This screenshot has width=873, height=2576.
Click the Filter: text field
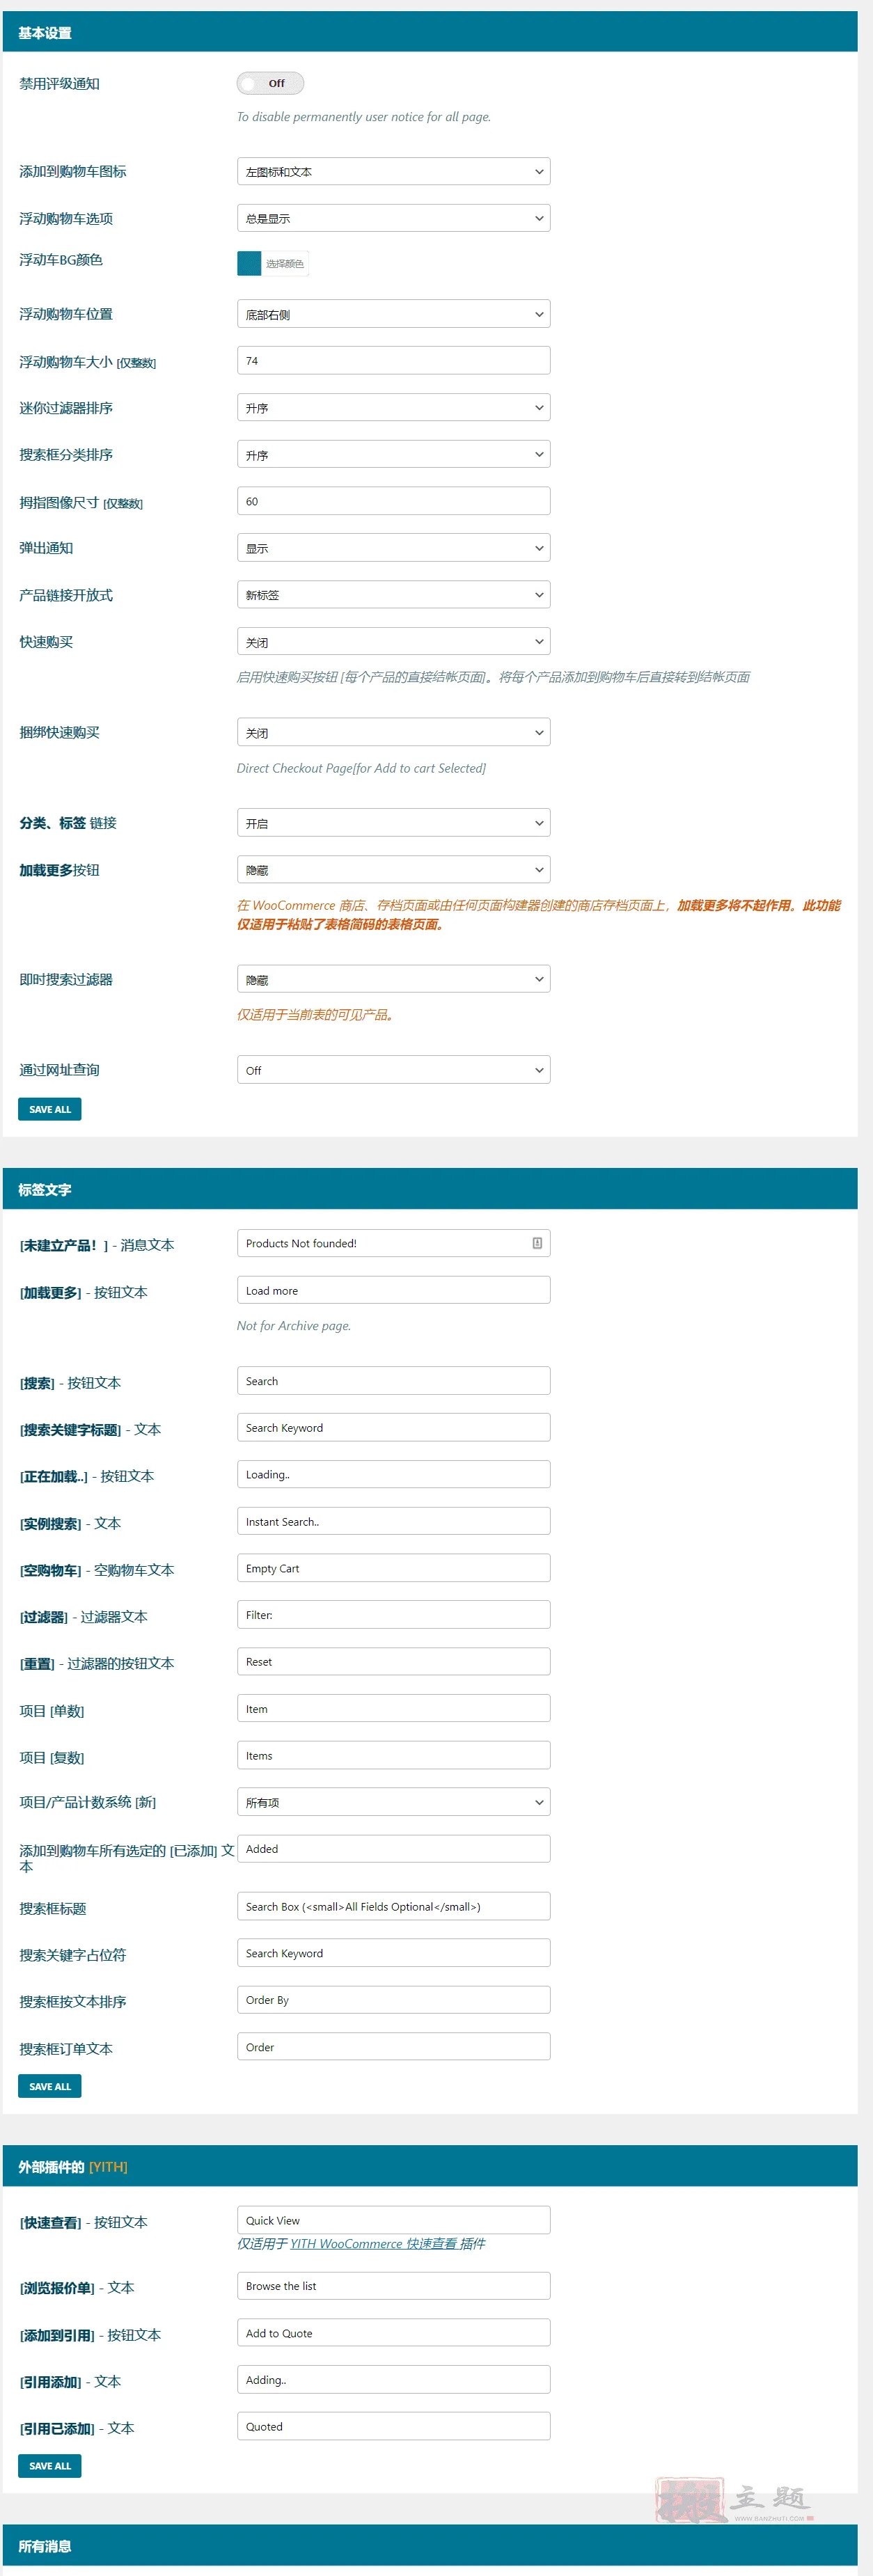pyautogui.click(x=393, y=1615)
